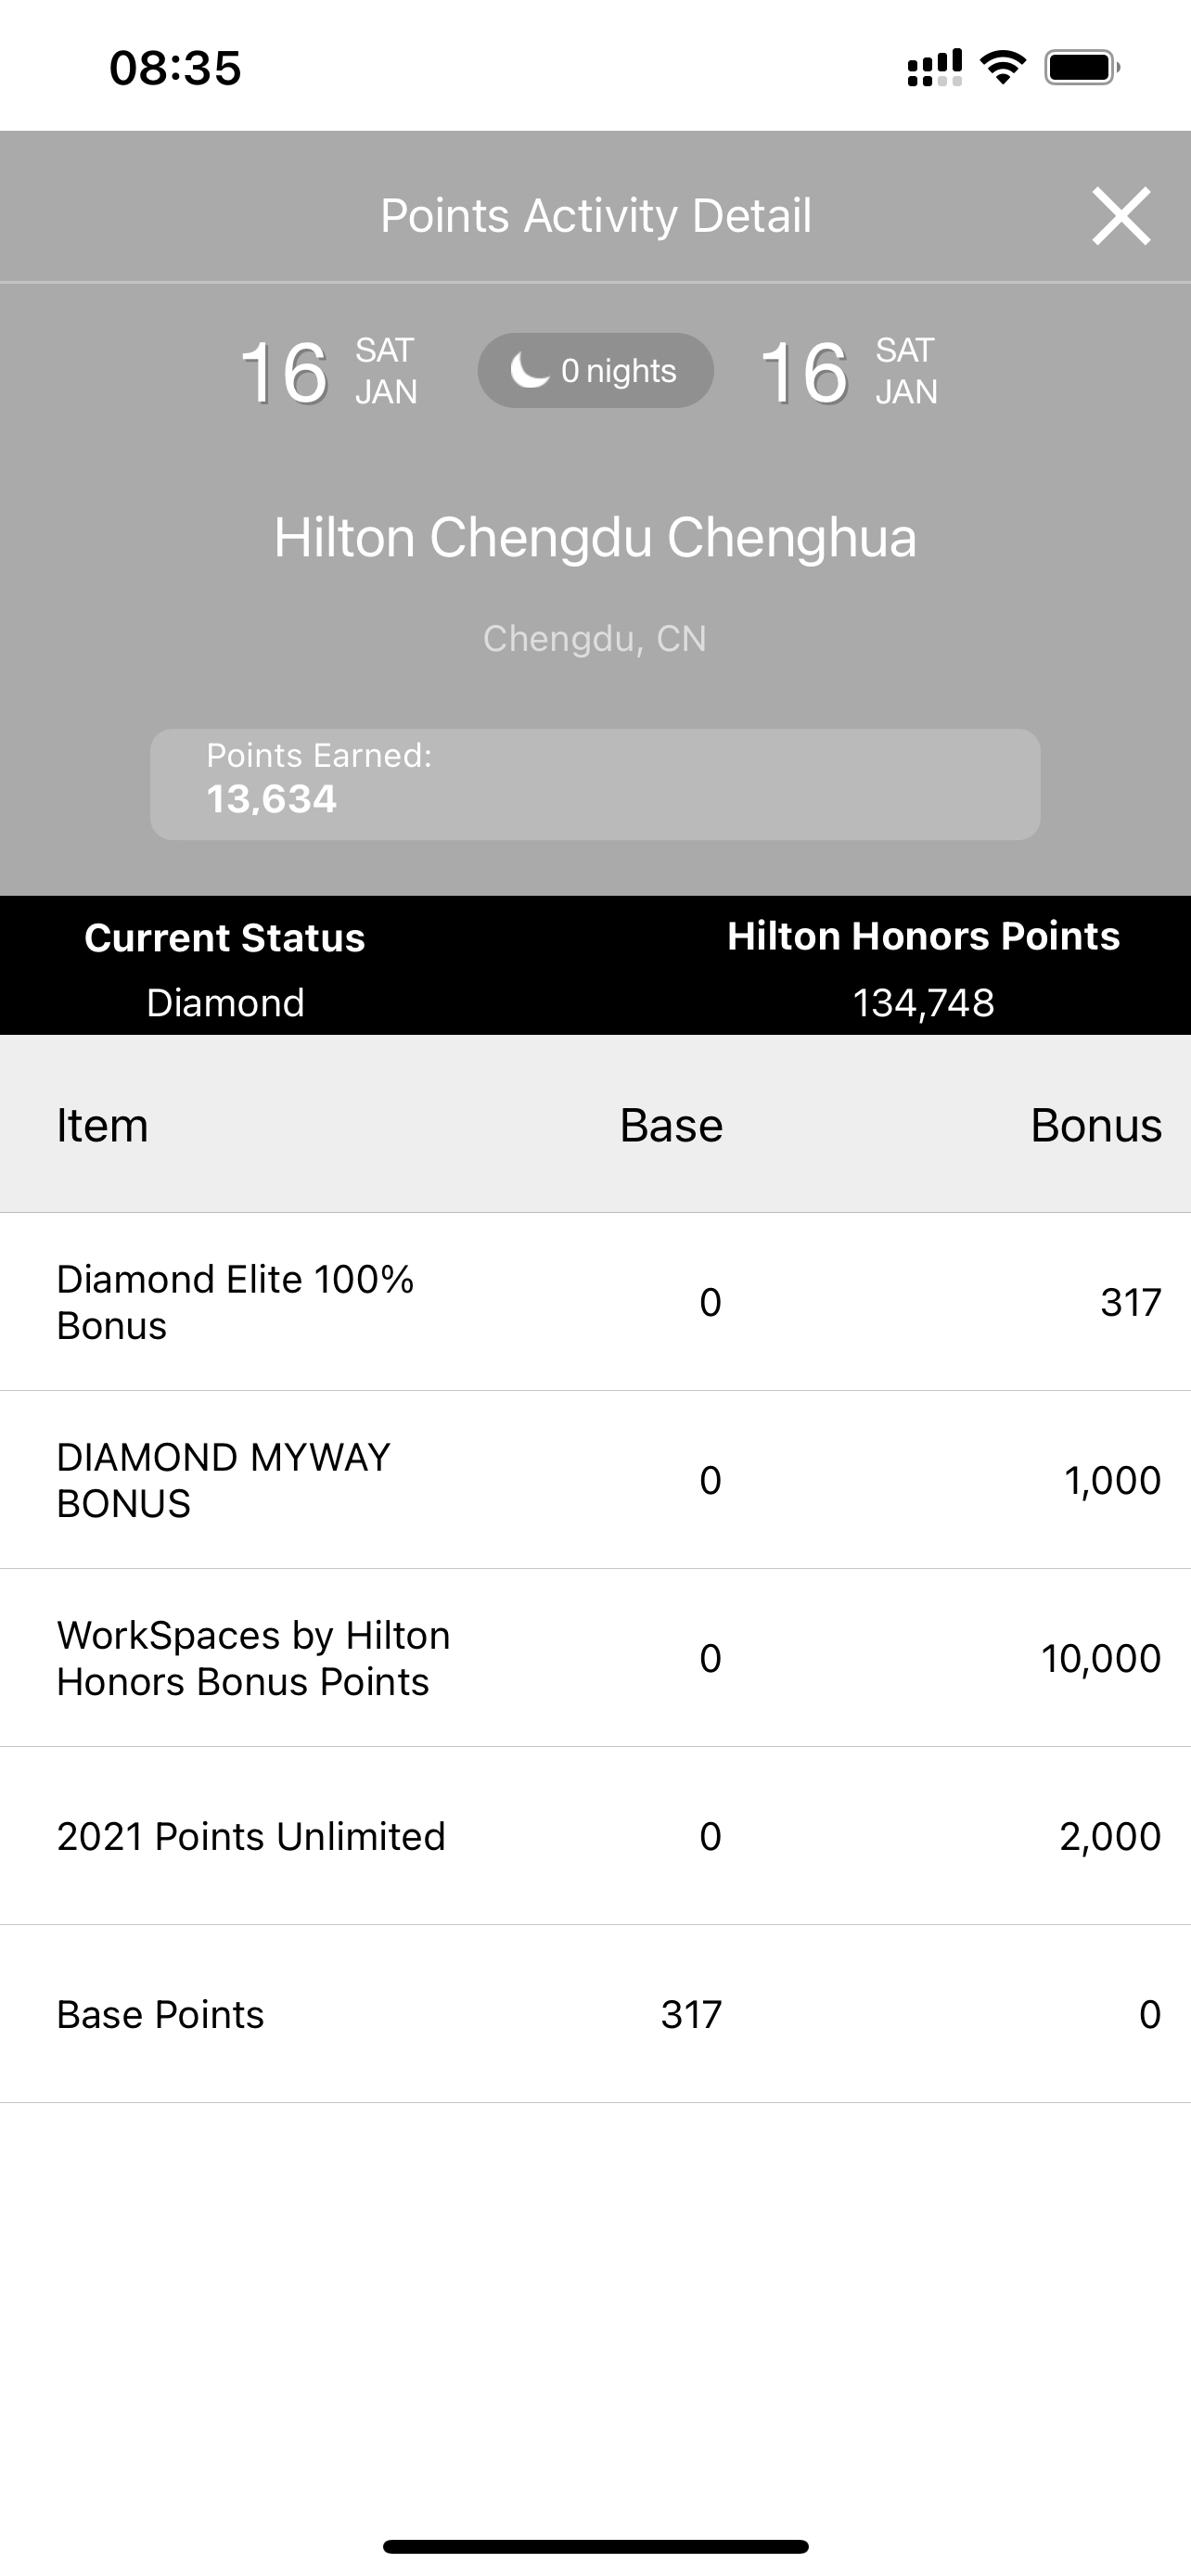Select the 2021 Points Unlimited row
This screenshot has height=2576, width=1191.
pos(595,1836)
